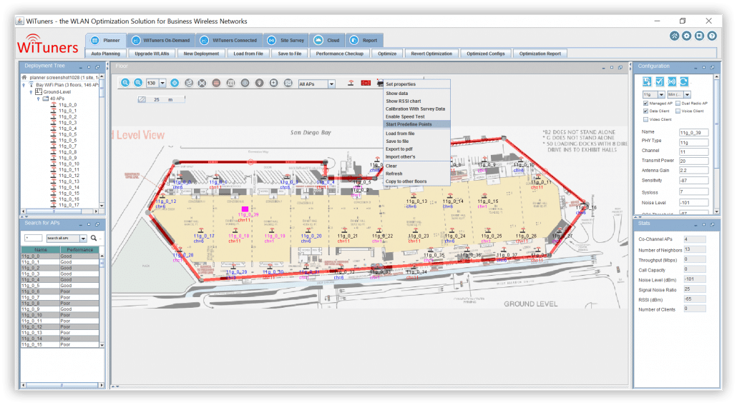Image resolution: width=737 pixels, height=405 pixels.
Task: Click the Optimization Report button
Action: pos(540,54)
